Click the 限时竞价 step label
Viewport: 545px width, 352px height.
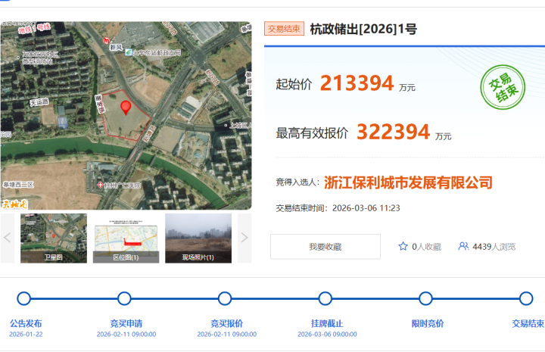pos(428,323)
